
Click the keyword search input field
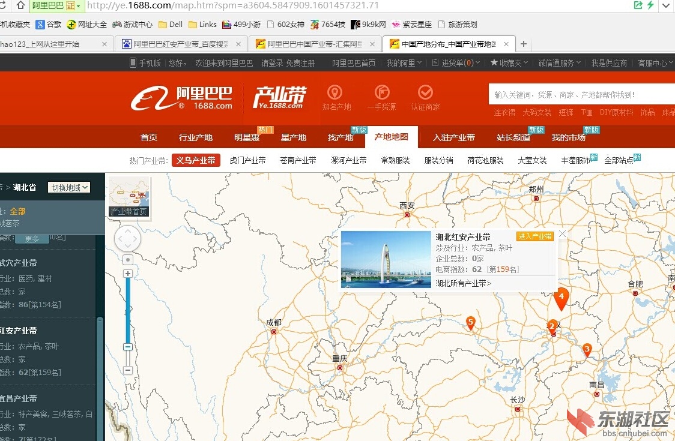(x=581, y=95)
